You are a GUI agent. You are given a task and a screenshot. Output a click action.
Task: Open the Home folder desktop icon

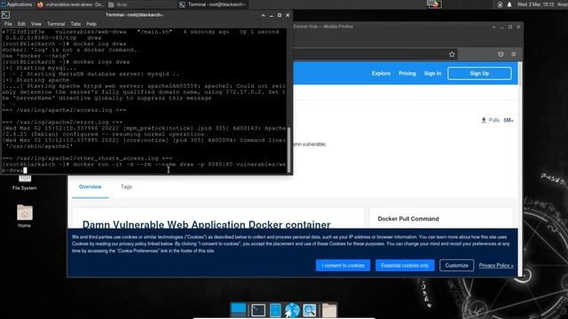25,216
